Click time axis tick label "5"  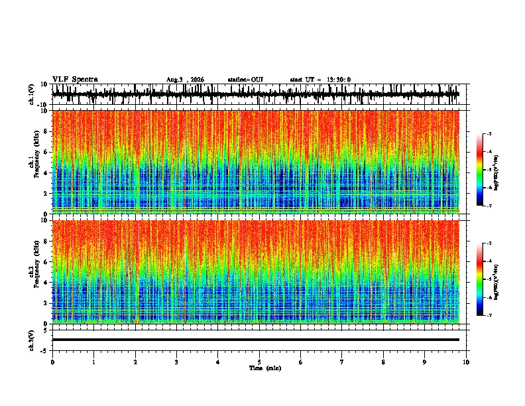(x=259, y=362)
